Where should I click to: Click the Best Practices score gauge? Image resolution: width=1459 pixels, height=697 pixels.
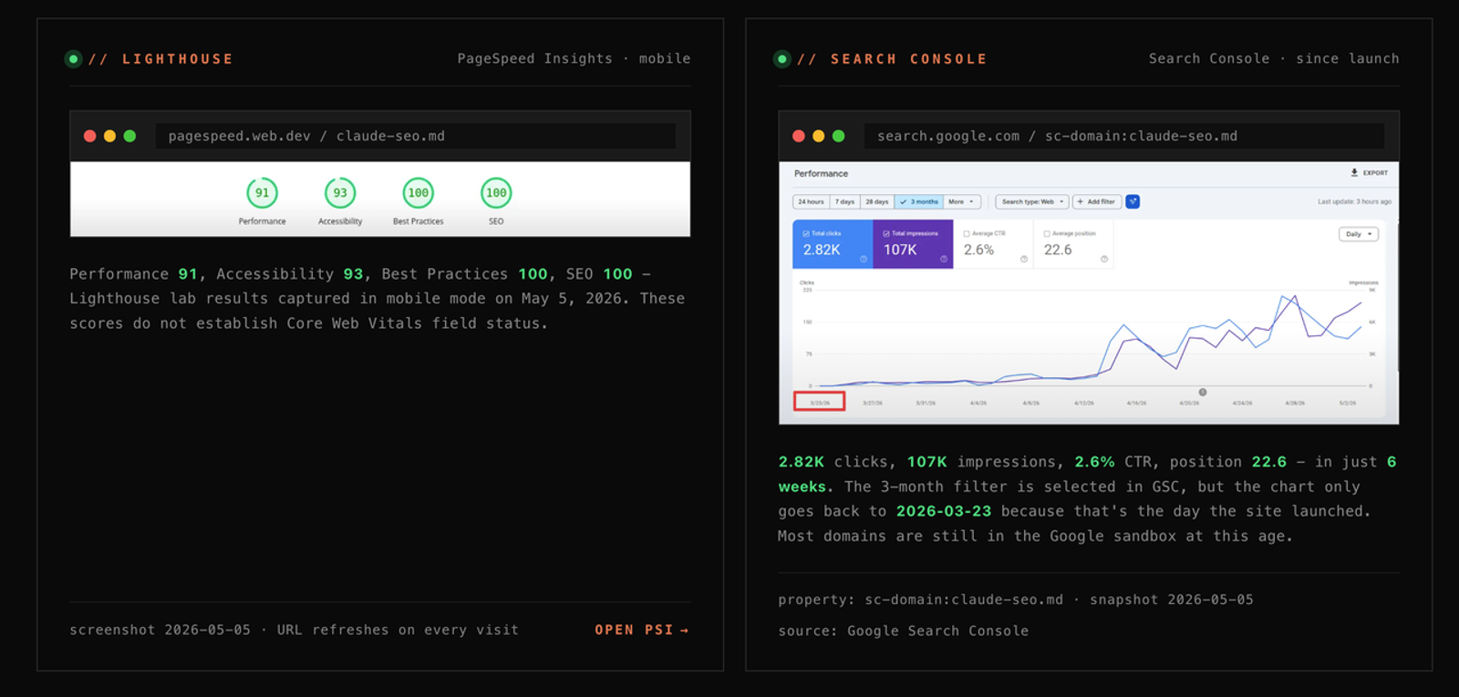click(418, 193)
